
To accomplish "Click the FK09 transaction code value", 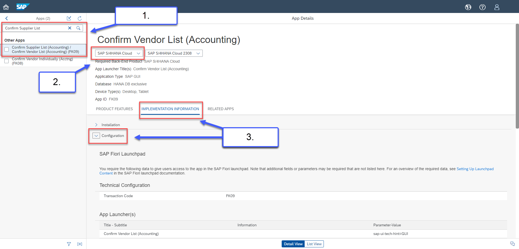I will click(x=230, y=196).
